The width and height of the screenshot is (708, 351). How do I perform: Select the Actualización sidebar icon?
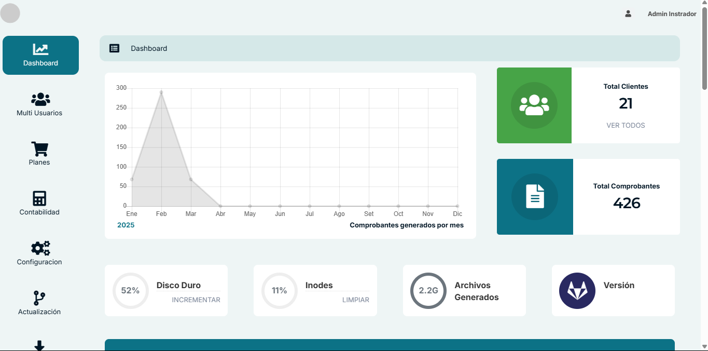point(39,299)
